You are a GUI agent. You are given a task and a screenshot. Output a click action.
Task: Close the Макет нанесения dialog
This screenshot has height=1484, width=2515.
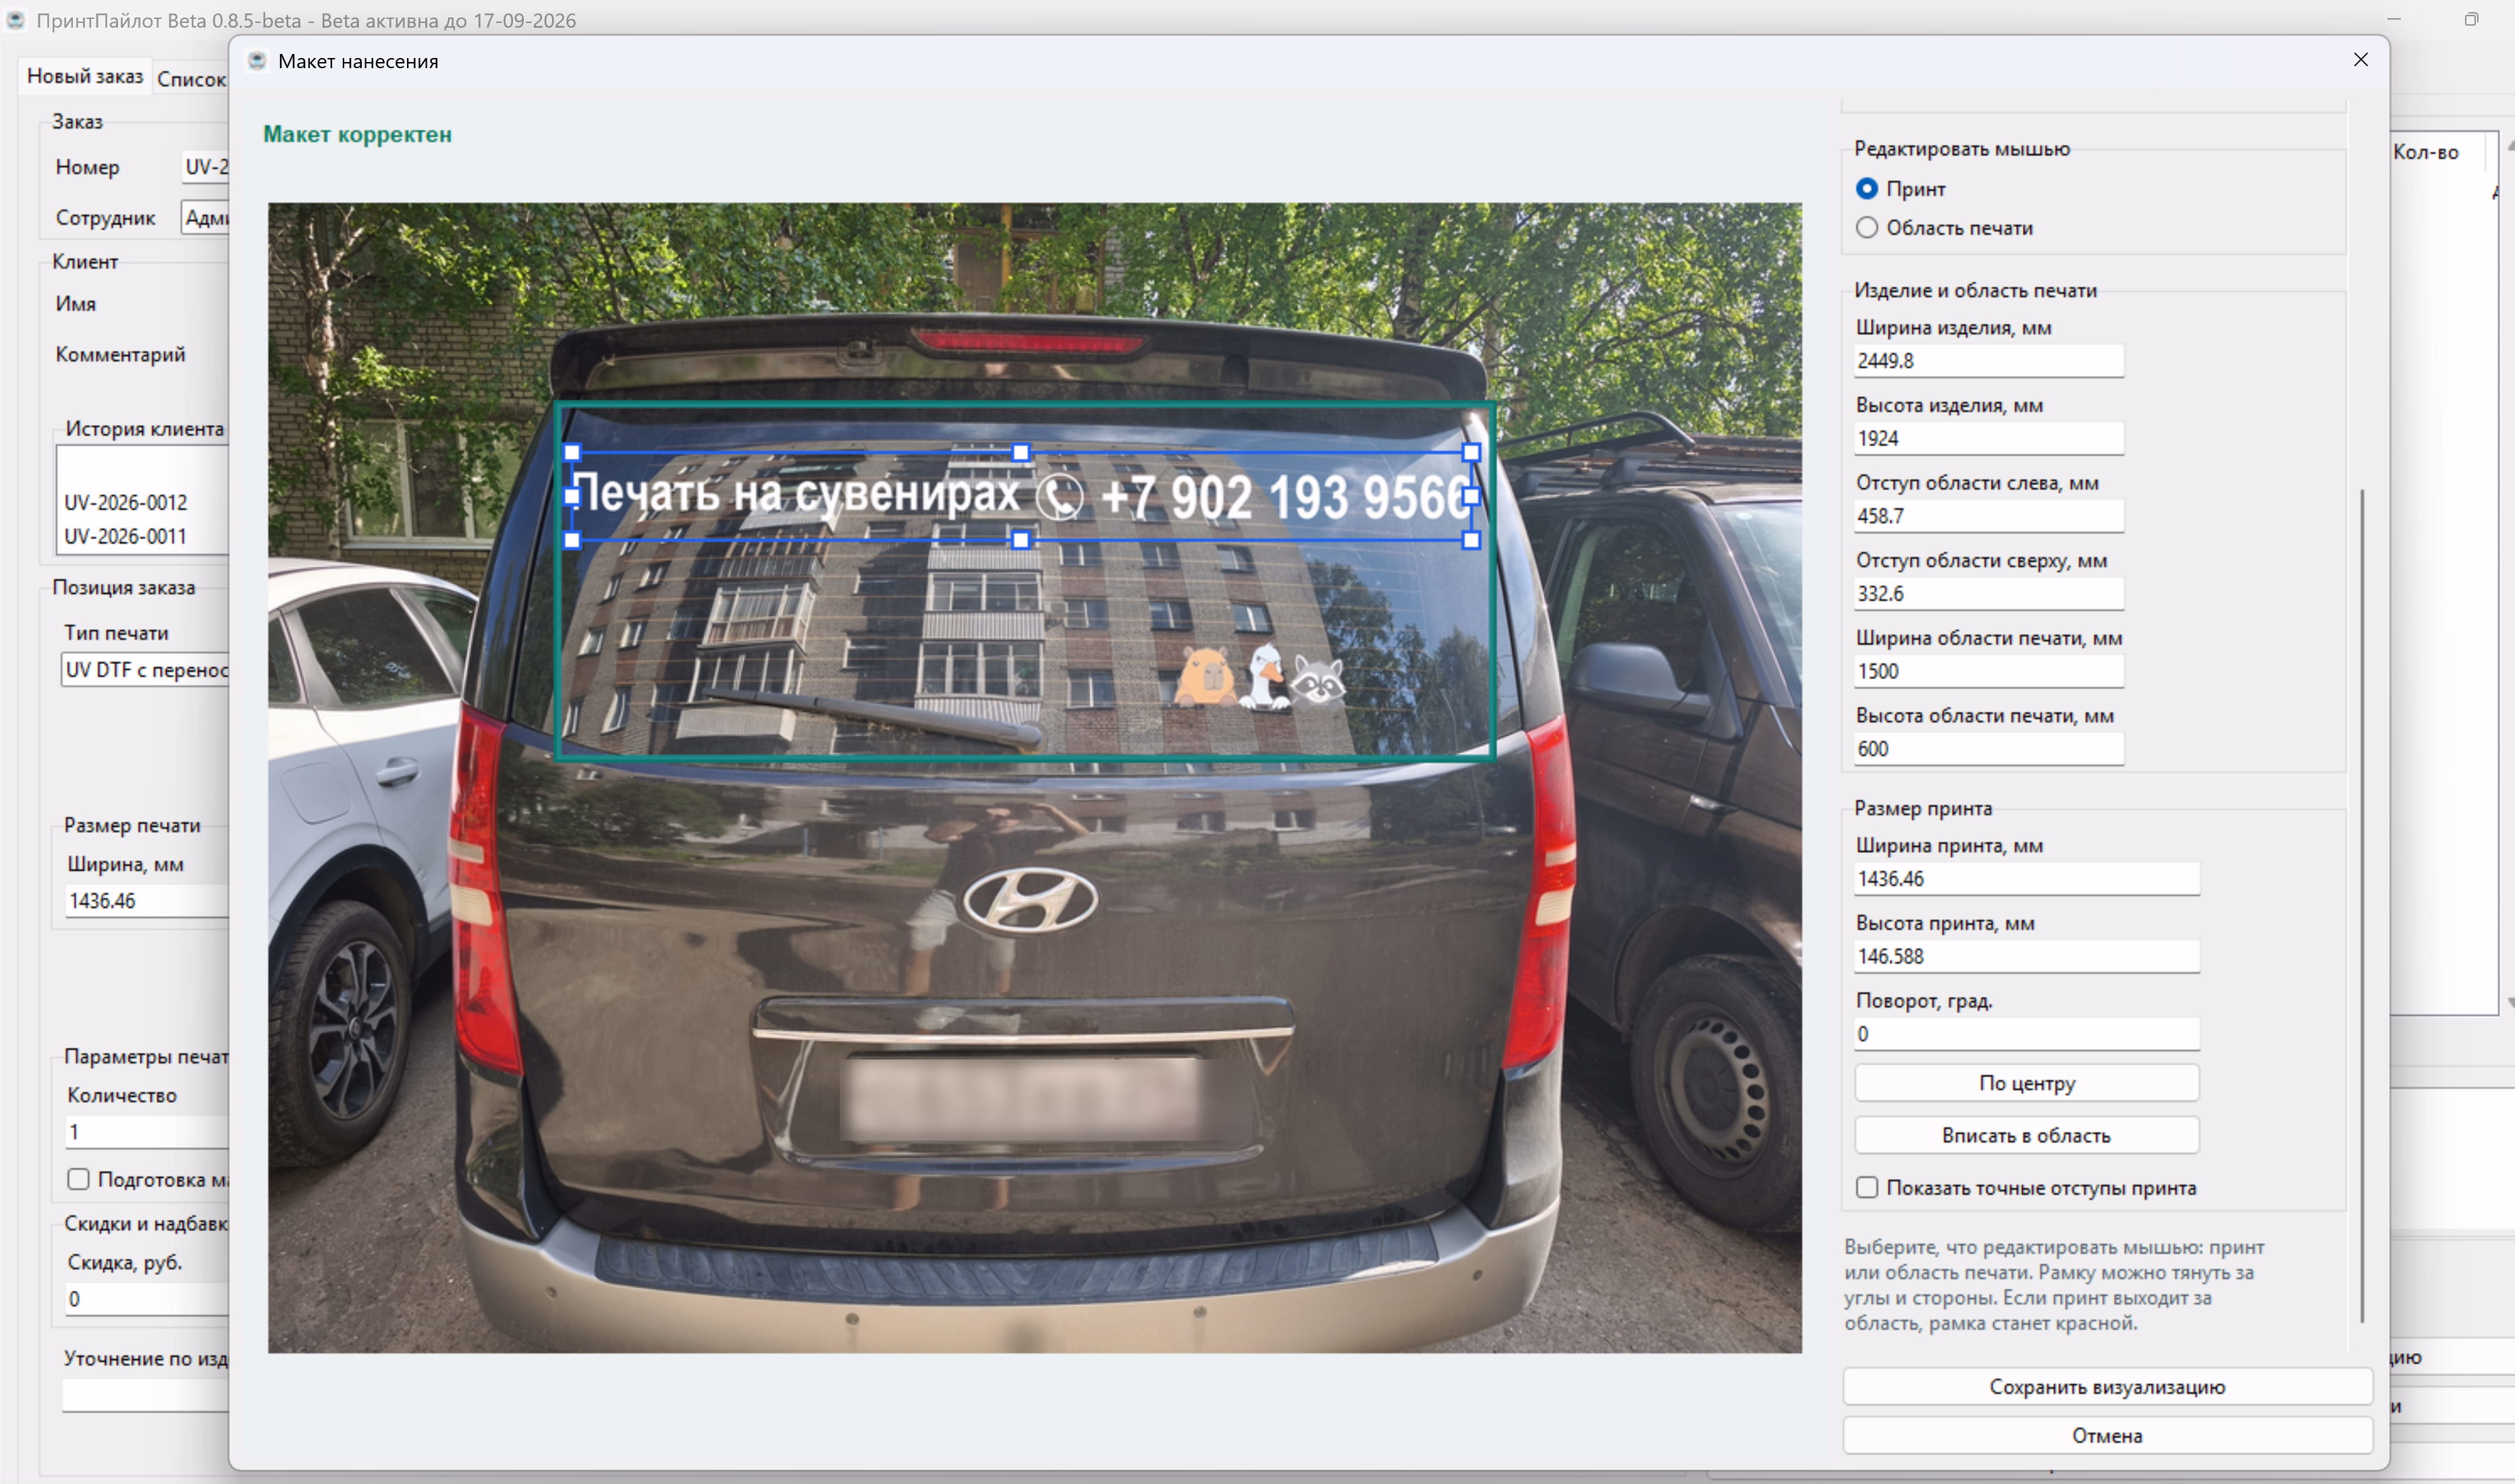[2360, 60]
